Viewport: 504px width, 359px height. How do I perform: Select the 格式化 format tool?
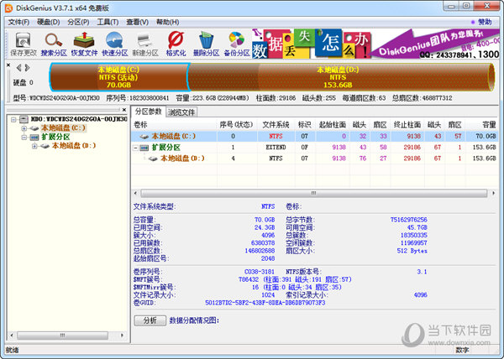[x=176, y=44]
